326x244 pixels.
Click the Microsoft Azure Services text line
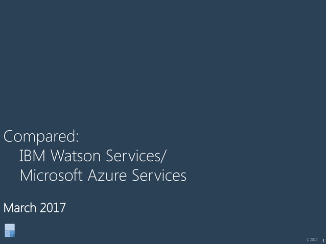103,176
